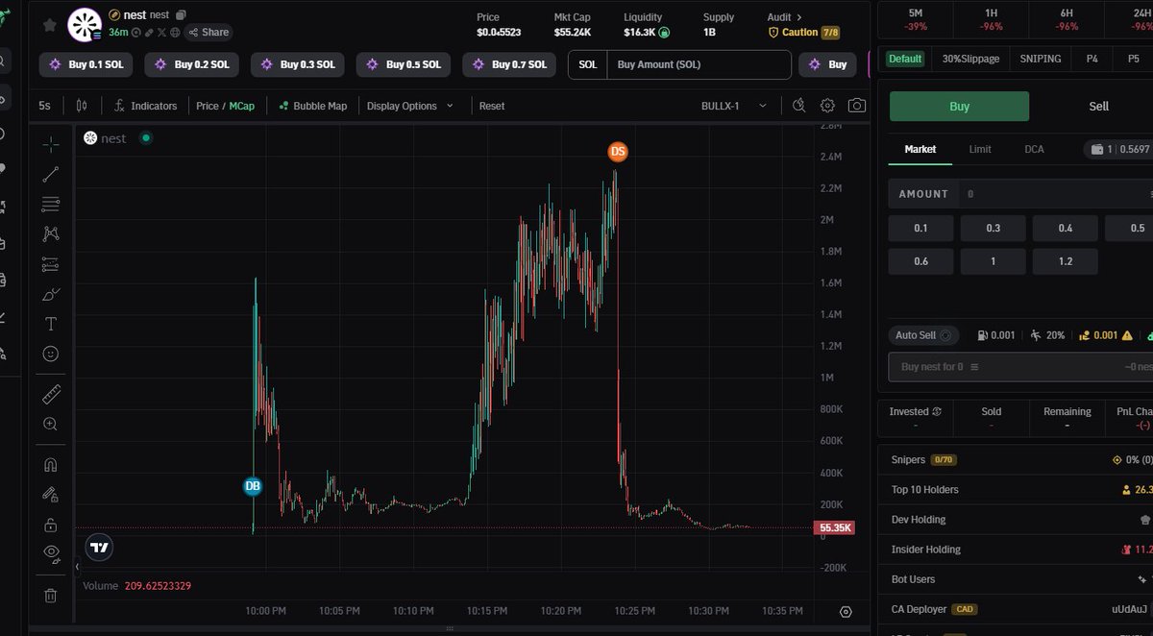Open the chart time axis settings gear

coord(846,612)
